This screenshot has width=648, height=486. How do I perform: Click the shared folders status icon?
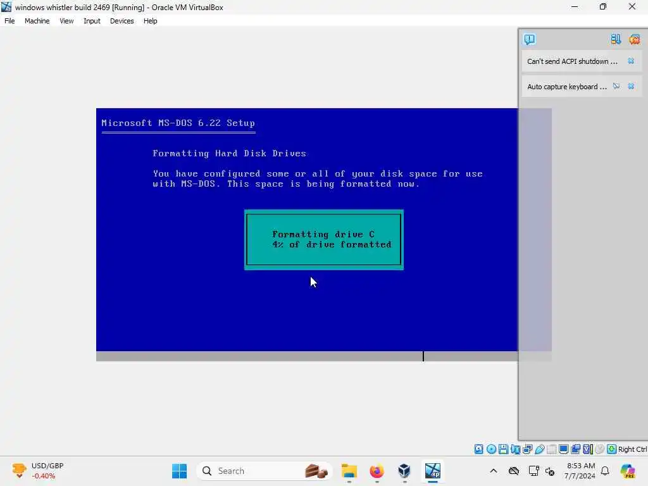point(551,449)
